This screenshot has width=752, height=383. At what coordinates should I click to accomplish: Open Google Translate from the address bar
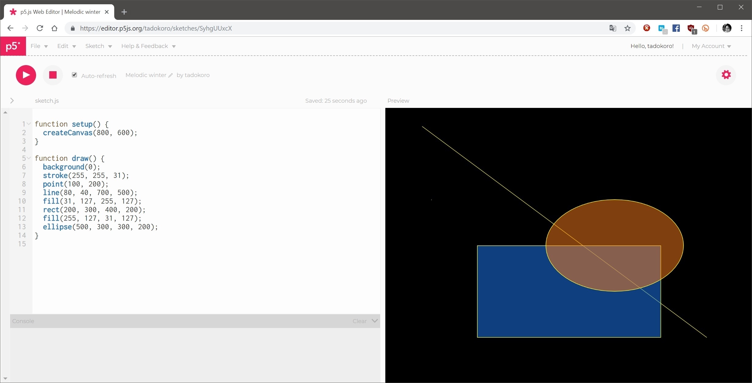coord(613,28)
